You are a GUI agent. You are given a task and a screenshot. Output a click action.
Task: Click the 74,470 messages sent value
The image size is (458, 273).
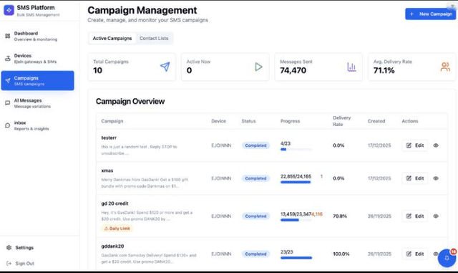(293, 70)
